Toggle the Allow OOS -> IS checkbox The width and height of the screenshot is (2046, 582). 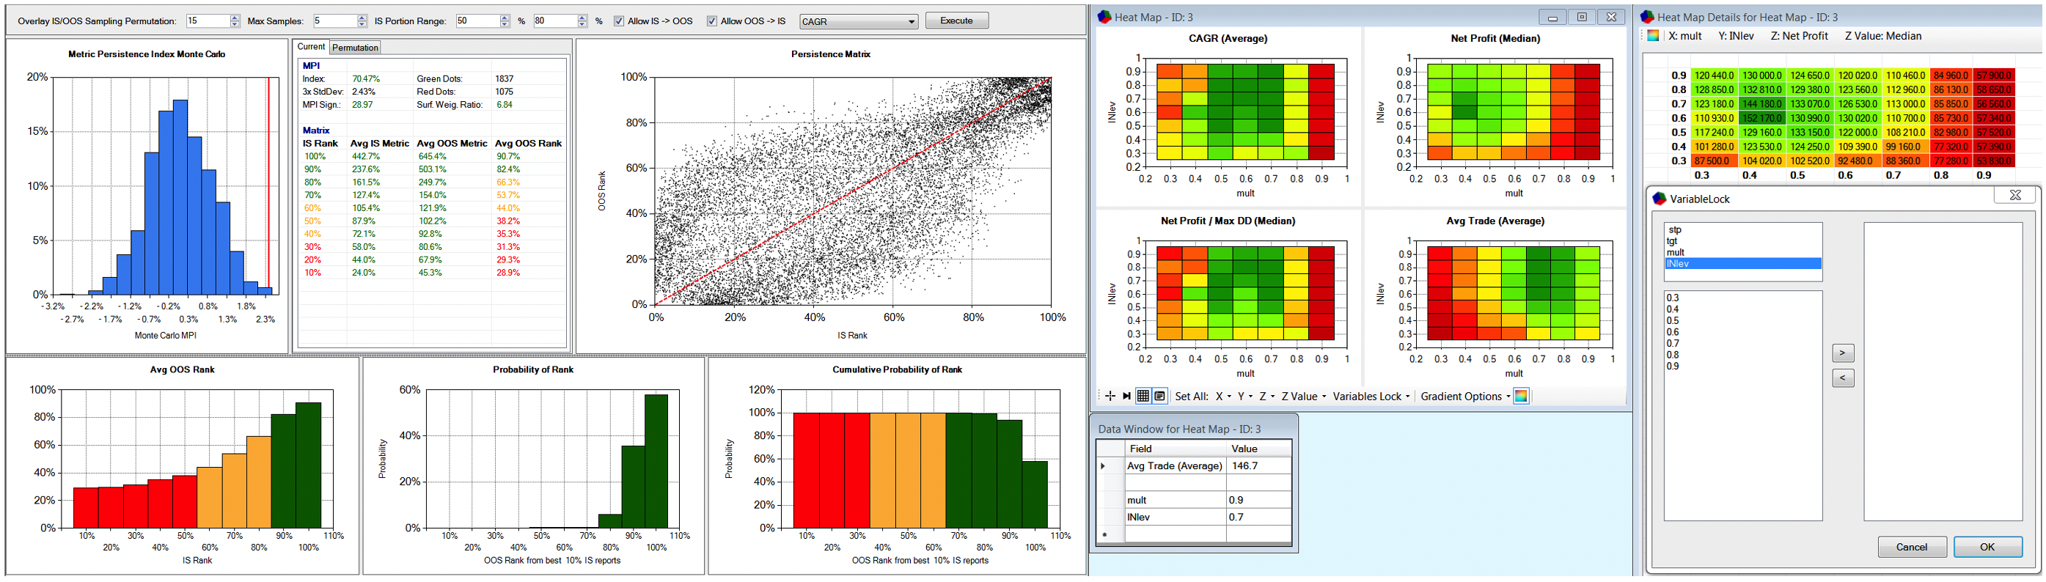[x=711, y=21]
